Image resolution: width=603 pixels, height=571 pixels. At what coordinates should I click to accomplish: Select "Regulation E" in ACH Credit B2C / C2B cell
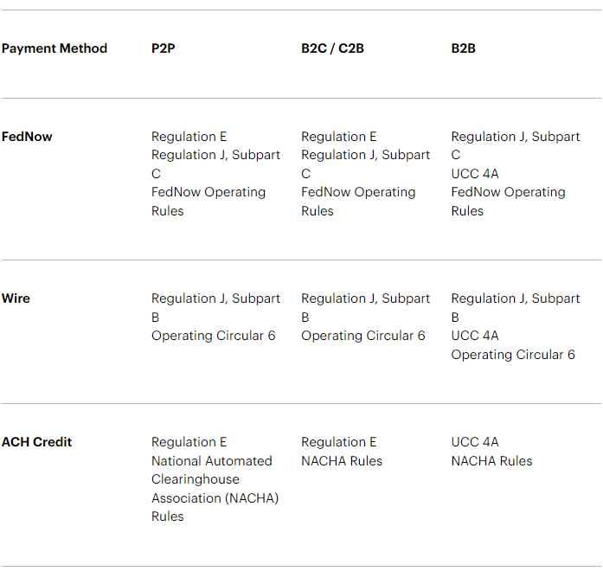click(339, 442)
